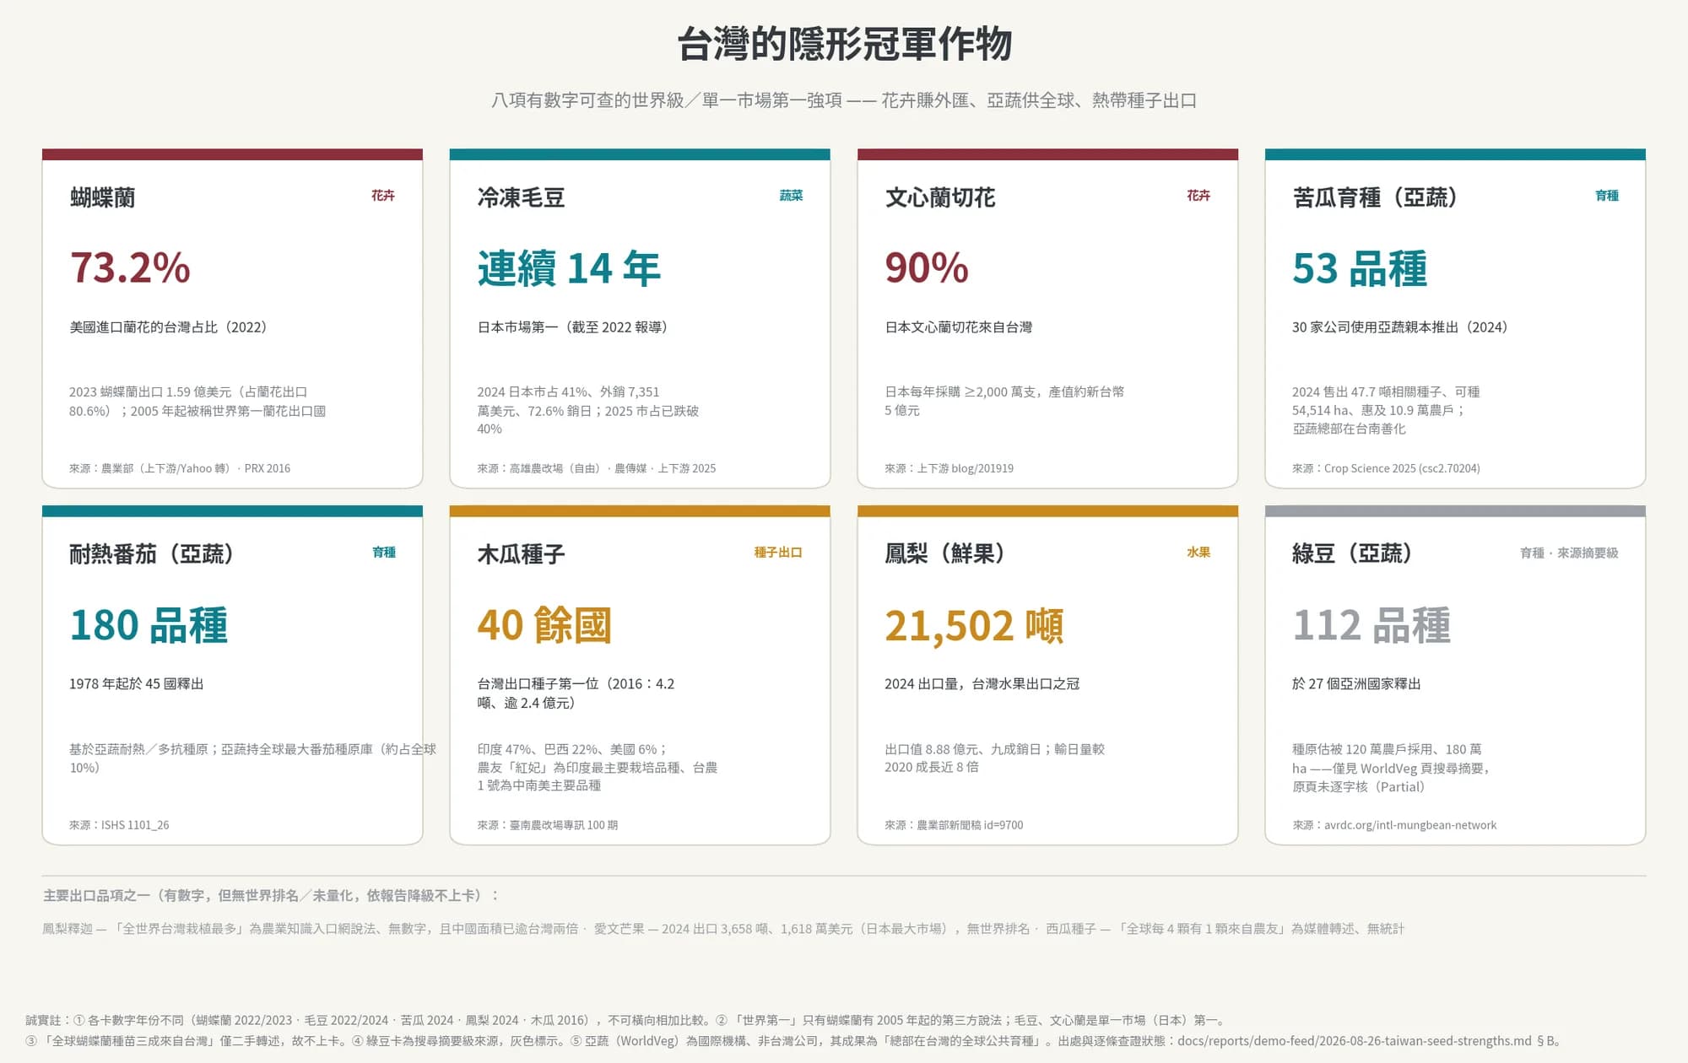Click the 21,502 噸 figure
Image resolution: width=1688 pixels, height=1063 pixels.
coord(974,625)
